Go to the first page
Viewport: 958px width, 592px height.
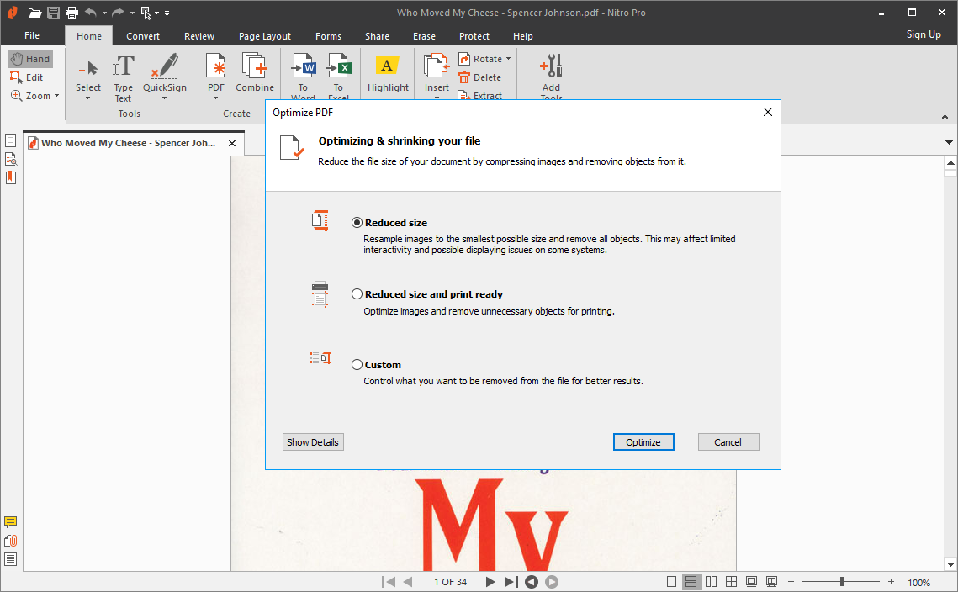point(389,582)
